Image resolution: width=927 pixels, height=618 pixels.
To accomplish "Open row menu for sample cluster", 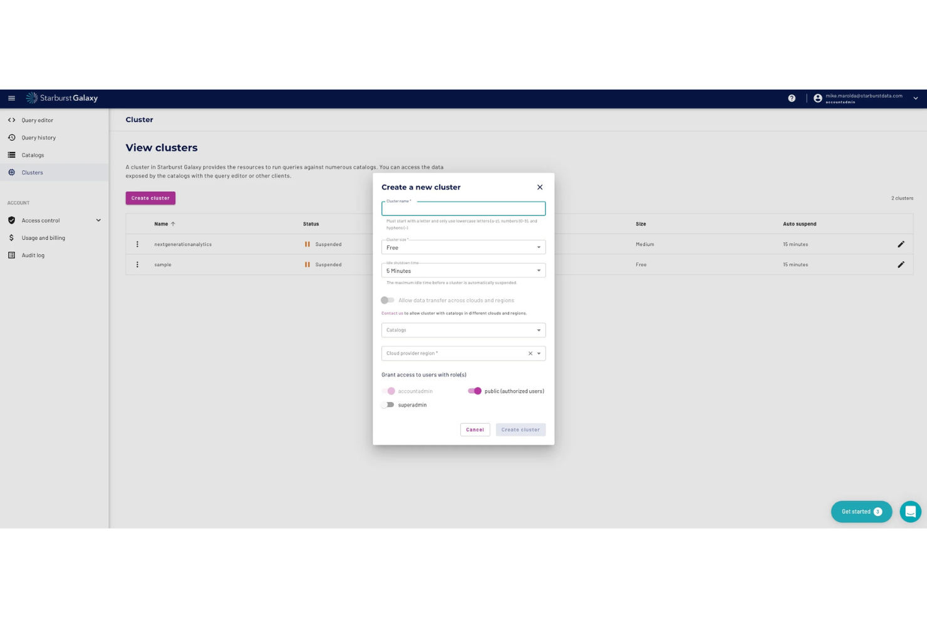I will point(137,265).
